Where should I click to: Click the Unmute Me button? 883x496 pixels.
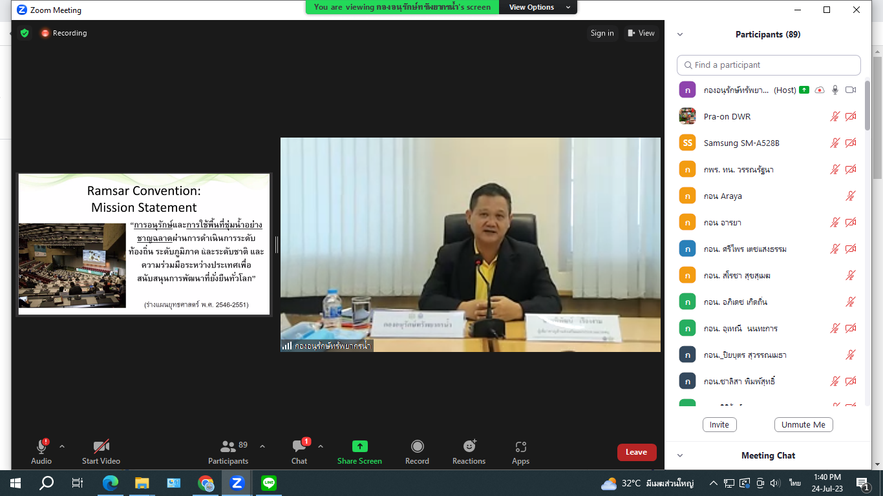[803, 424]
